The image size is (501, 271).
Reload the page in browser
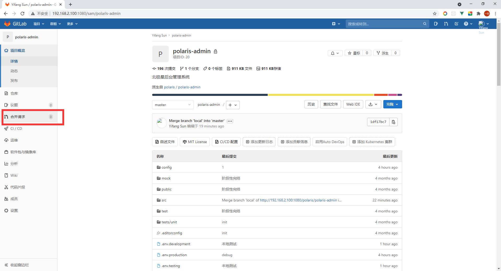[22, 14]
